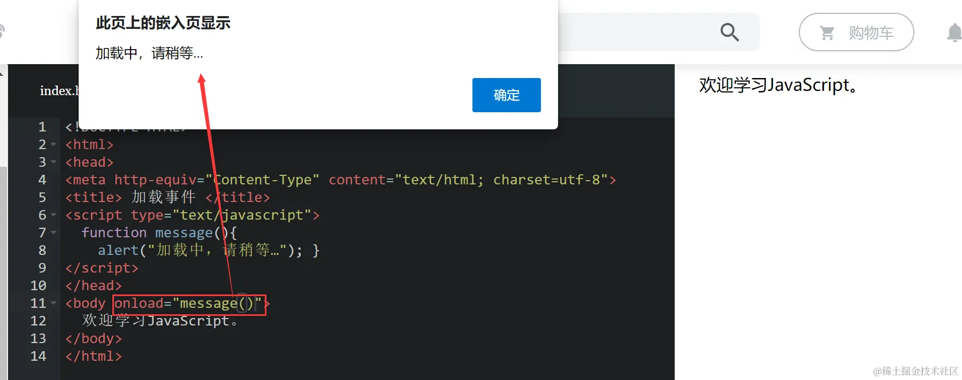Collapse the script block fold arrow on line 6
Image resolution: width=962 pixels, height=380 pixels.
[54, 215]
